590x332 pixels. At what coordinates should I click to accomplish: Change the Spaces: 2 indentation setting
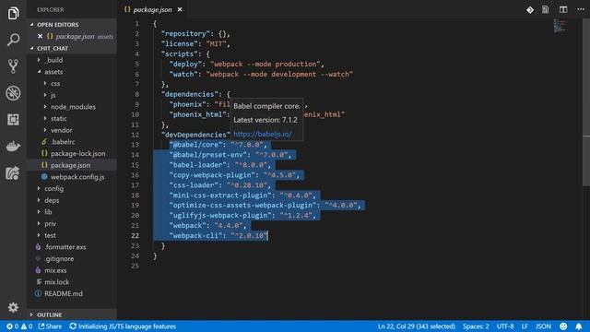pos(476,326)
